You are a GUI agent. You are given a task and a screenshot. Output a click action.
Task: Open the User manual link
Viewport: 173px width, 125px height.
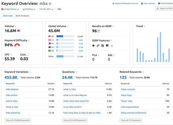[x=148, y=3]
